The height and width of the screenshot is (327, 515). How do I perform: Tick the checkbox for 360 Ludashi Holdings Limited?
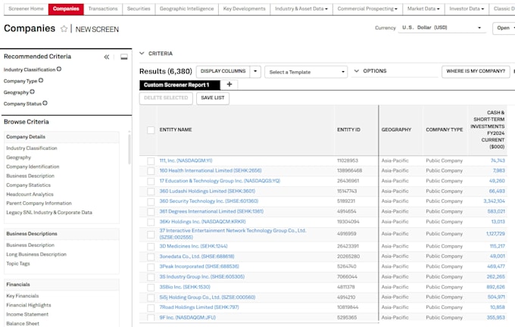tap(151, 192)
